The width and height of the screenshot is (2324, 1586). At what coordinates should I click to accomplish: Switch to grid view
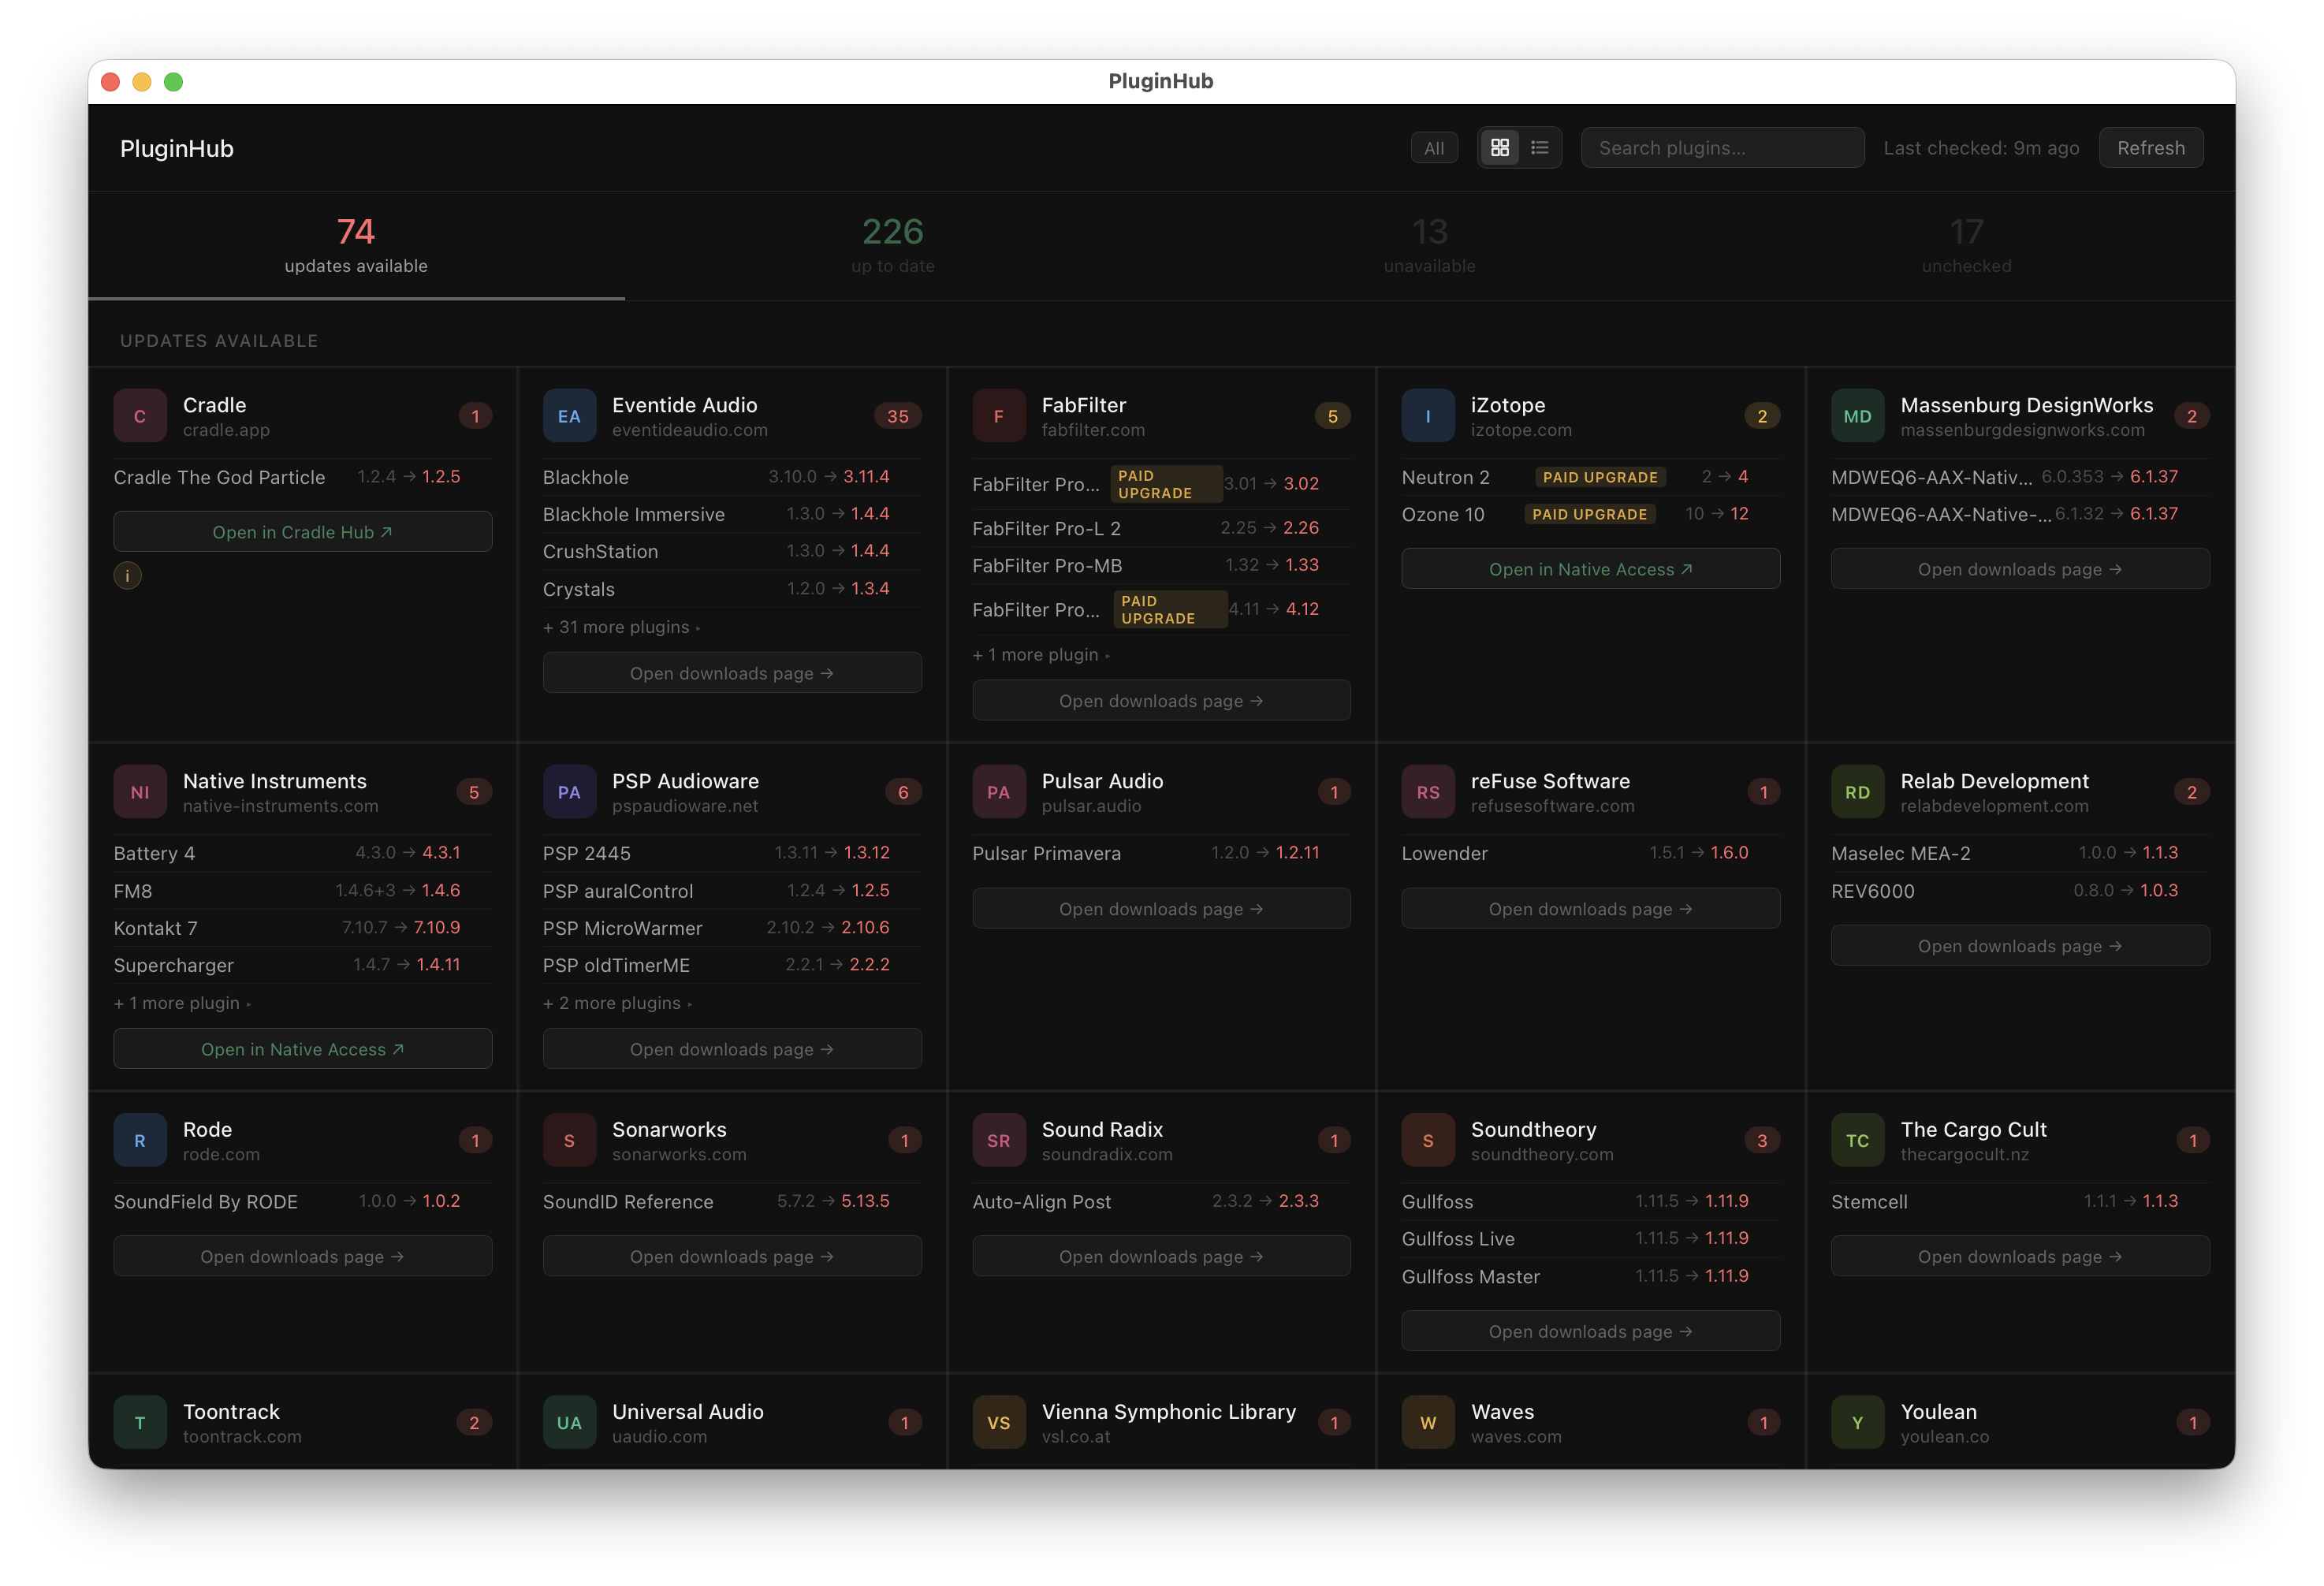click(1500, 147)
